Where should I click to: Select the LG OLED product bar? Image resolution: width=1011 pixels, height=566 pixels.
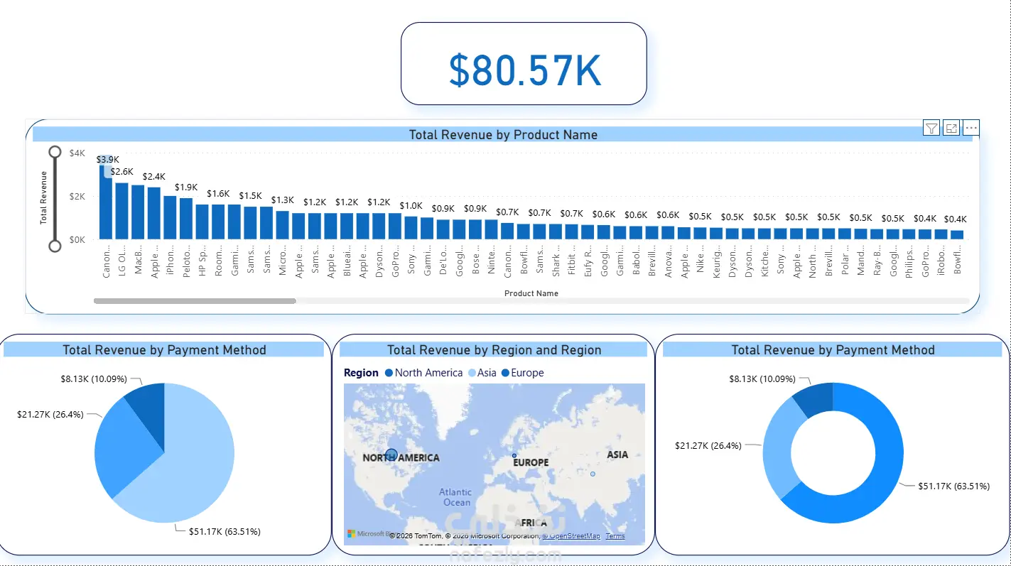(x=121, y=211)
